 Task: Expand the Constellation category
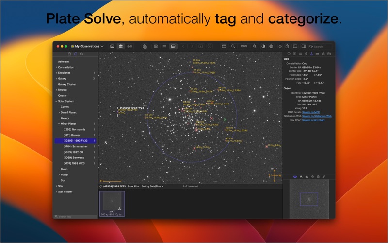coord(56,67)
